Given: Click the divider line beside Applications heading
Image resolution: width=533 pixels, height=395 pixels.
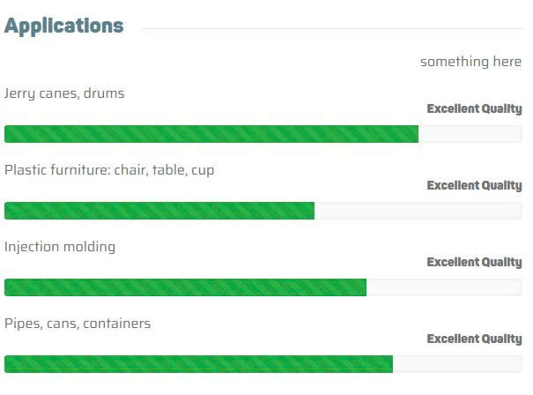Looking at the screenshot, I should pyautogui.click(x=331, y=28).
